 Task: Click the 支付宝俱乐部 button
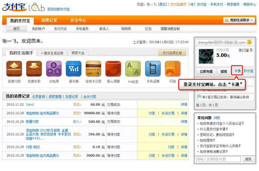(x=172, y=53)
